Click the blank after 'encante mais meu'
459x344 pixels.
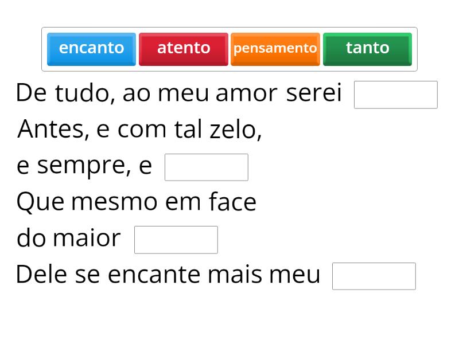[x=374, y=276]
